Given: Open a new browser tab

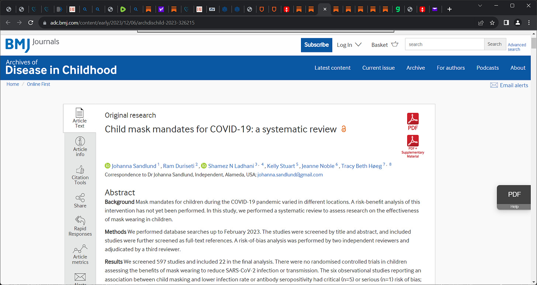Looking at the screenshot, I should click(449, 9).
